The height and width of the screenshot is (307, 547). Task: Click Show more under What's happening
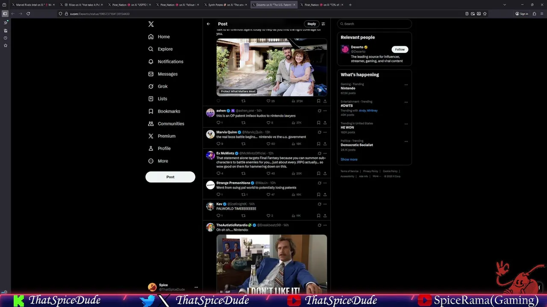click(x=349, y=159)
